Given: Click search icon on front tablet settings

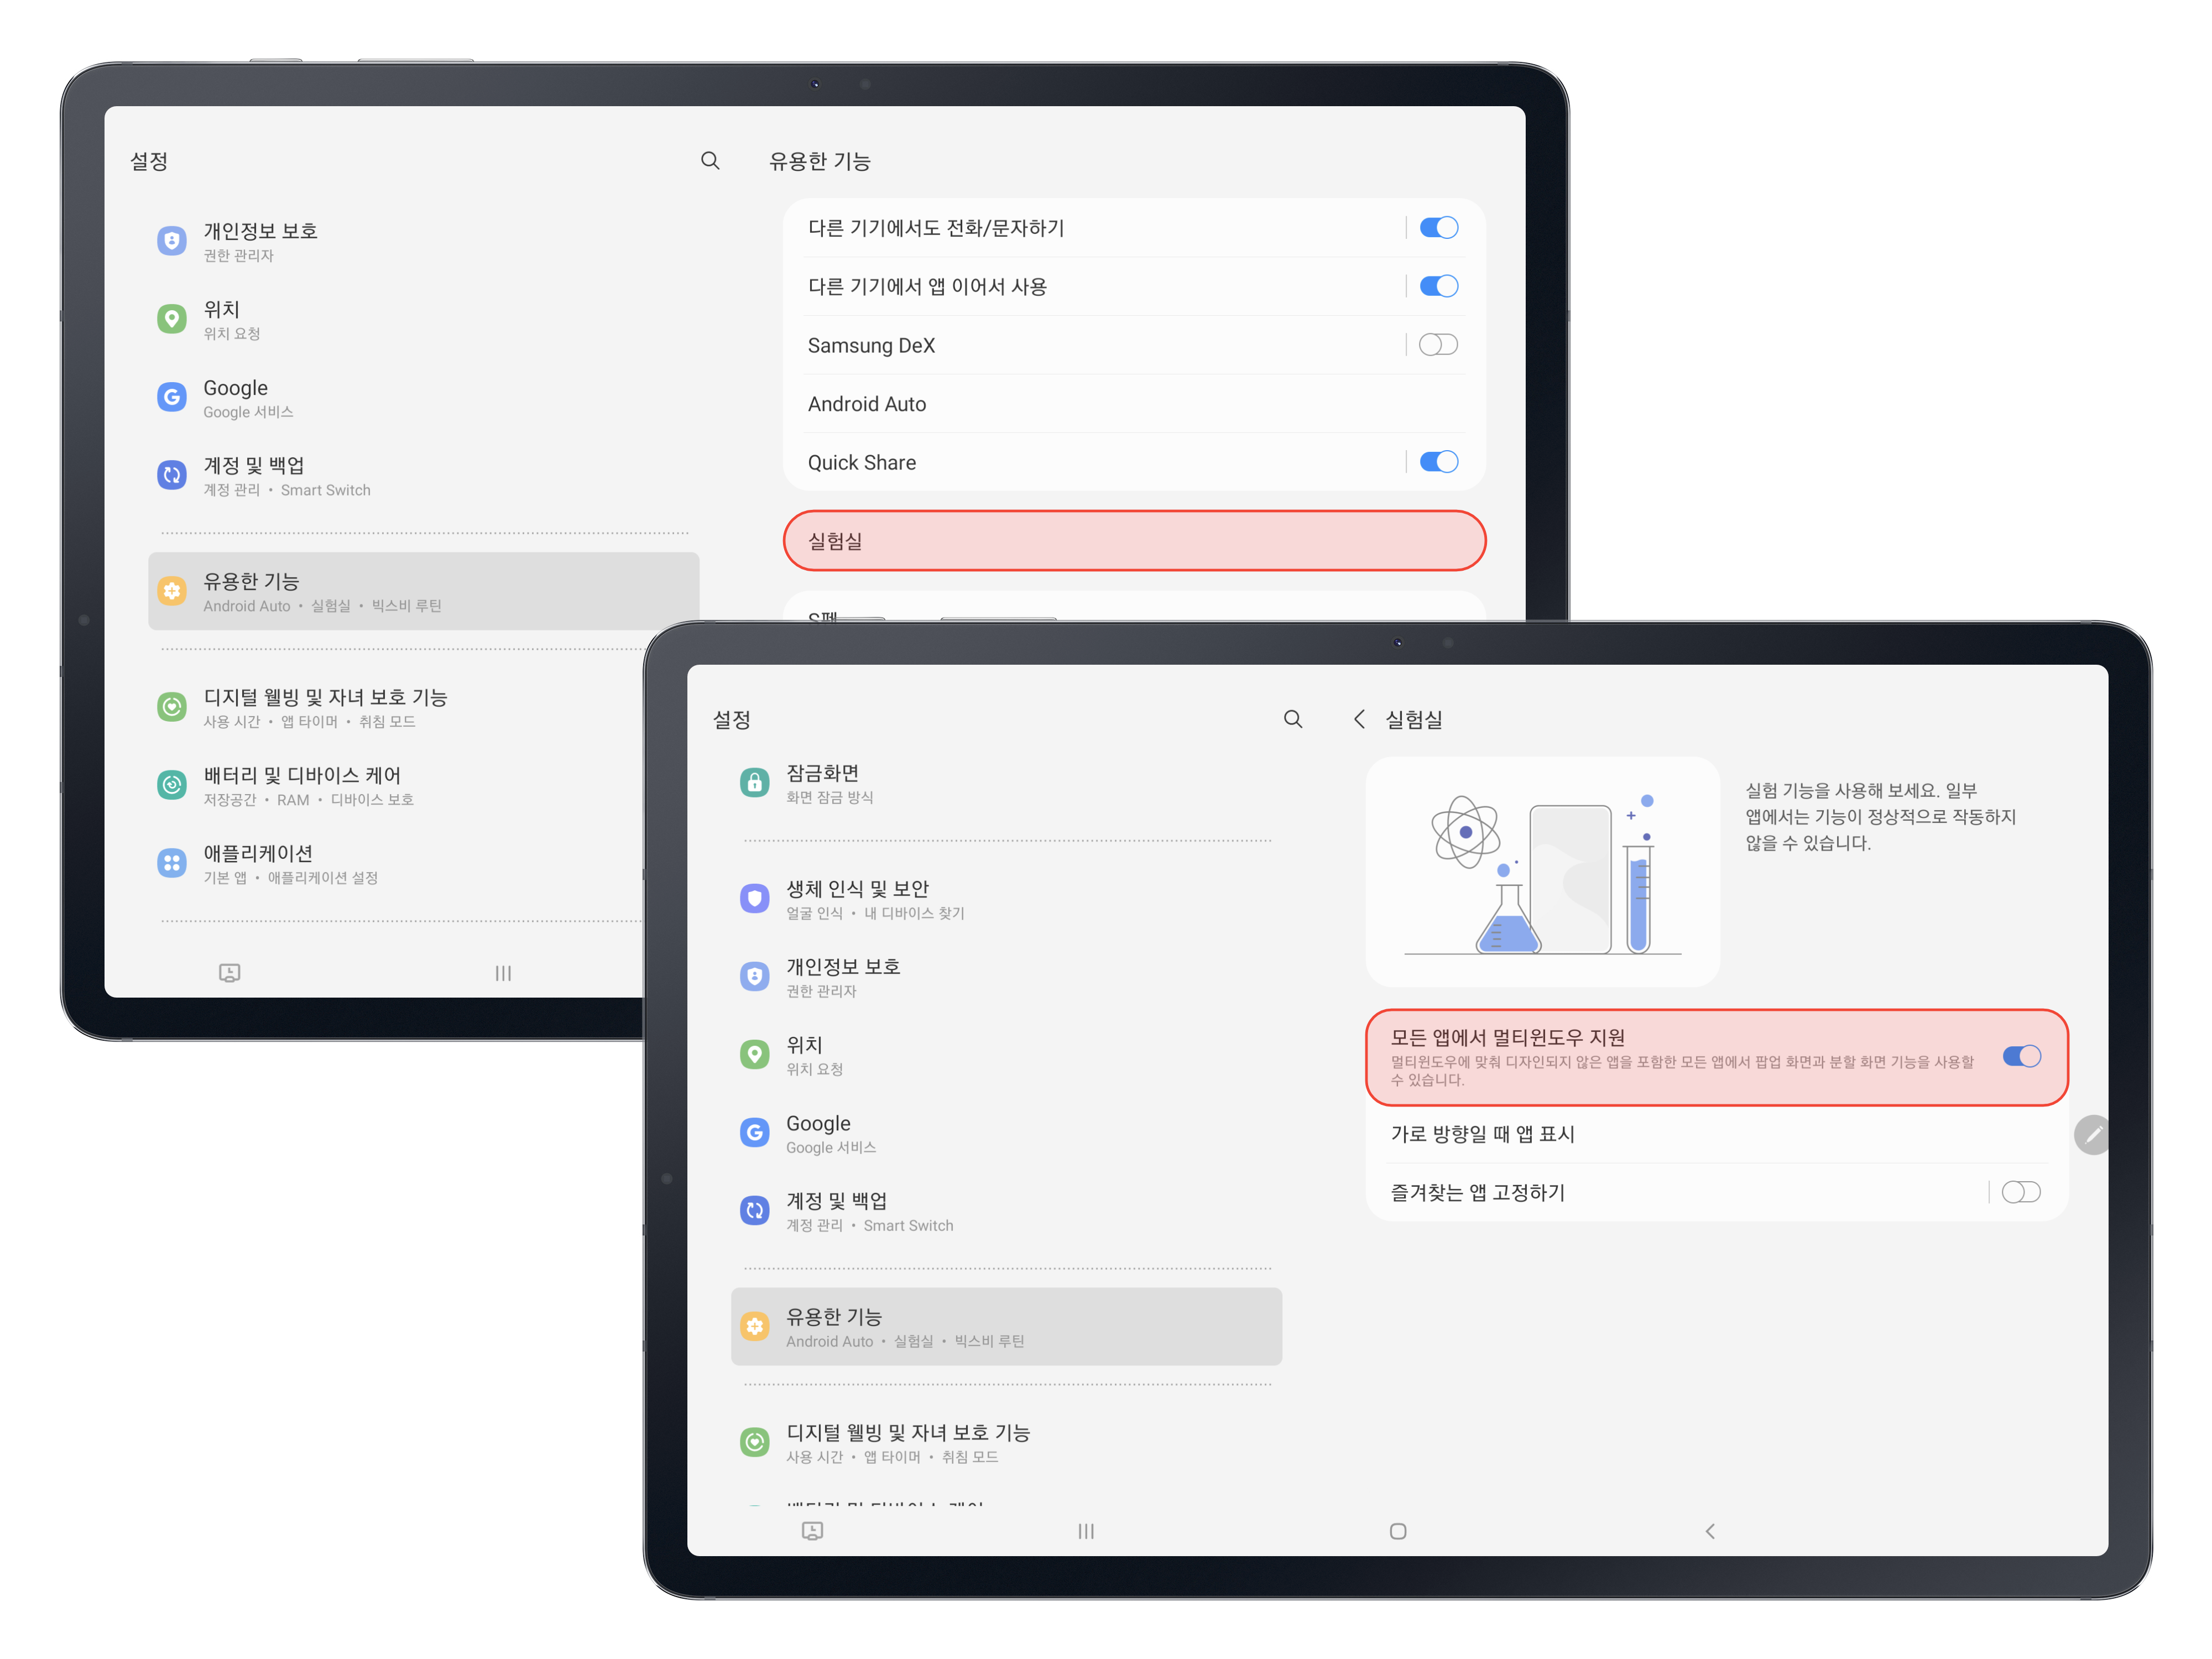Looking at the screenshot, I should pos(1292,719).
